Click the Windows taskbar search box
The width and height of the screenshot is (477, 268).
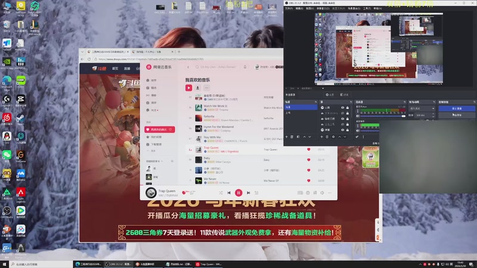coord(41,264)
